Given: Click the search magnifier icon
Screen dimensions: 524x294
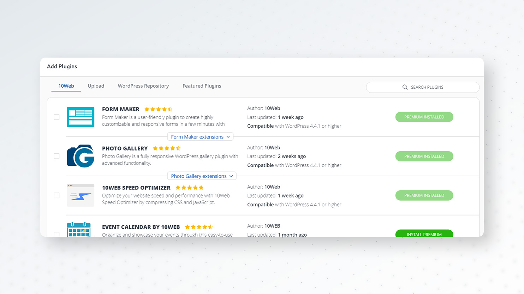Looking at the screenshot, I should pyautogui.click(x=405, y=87).
